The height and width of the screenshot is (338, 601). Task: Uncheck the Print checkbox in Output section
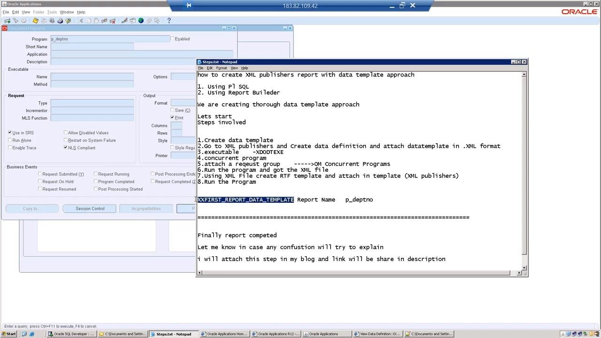[x=172, y=118]
